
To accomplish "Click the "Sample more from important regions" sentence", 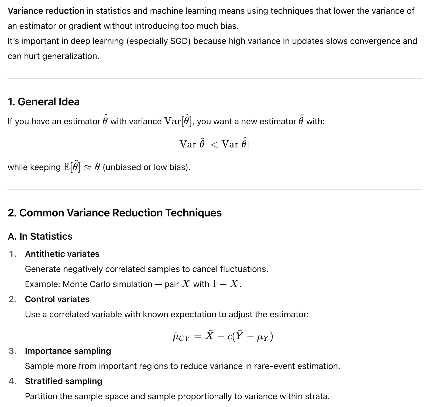I will point(182,366).
